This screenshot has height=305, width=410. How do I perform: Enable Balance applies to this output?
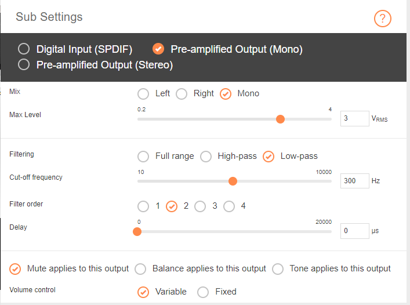click(140, 269)
